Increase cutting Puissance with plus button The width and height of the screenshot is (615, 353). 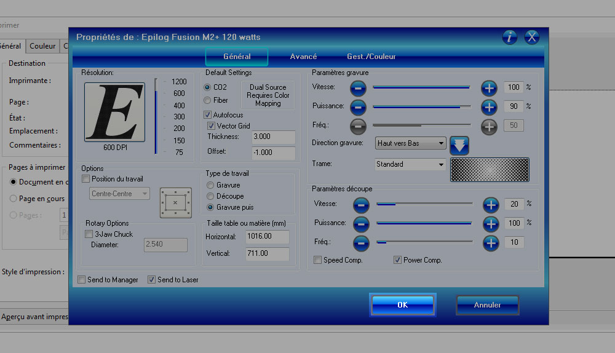(x=491, y=224)
